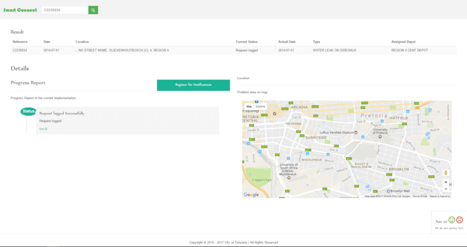Screen dimensions: 467x247
Task: Click reference cell C2235934 in results
Action: [19, 50]
